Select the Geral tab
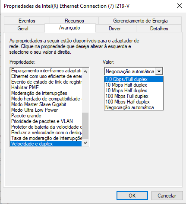186x204 pixels. pos(23,29)
